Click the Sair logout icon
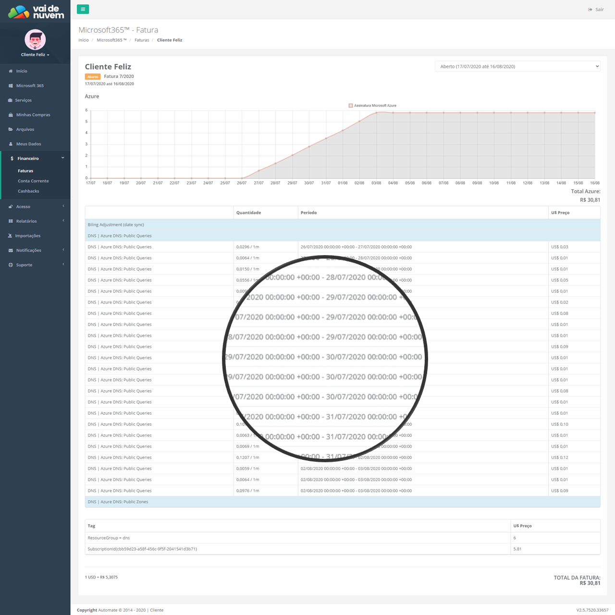The image size is (615, 615). (590, 10)
